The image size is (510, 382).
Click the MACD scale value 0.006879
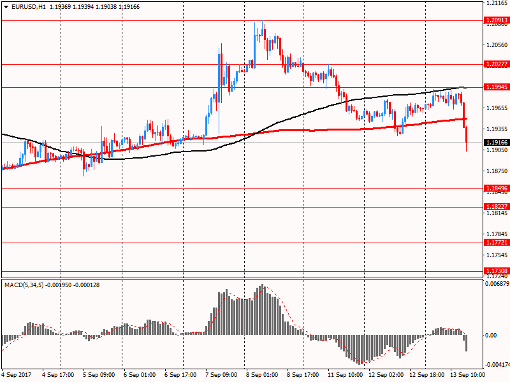point(497,284)
